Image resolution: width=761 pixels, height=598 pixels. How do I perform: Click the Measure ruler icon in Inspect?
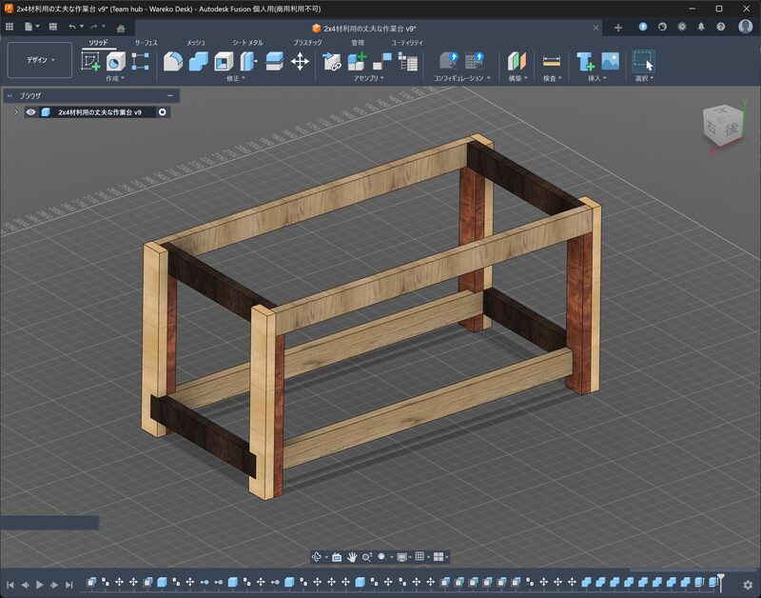click(551, 62)
